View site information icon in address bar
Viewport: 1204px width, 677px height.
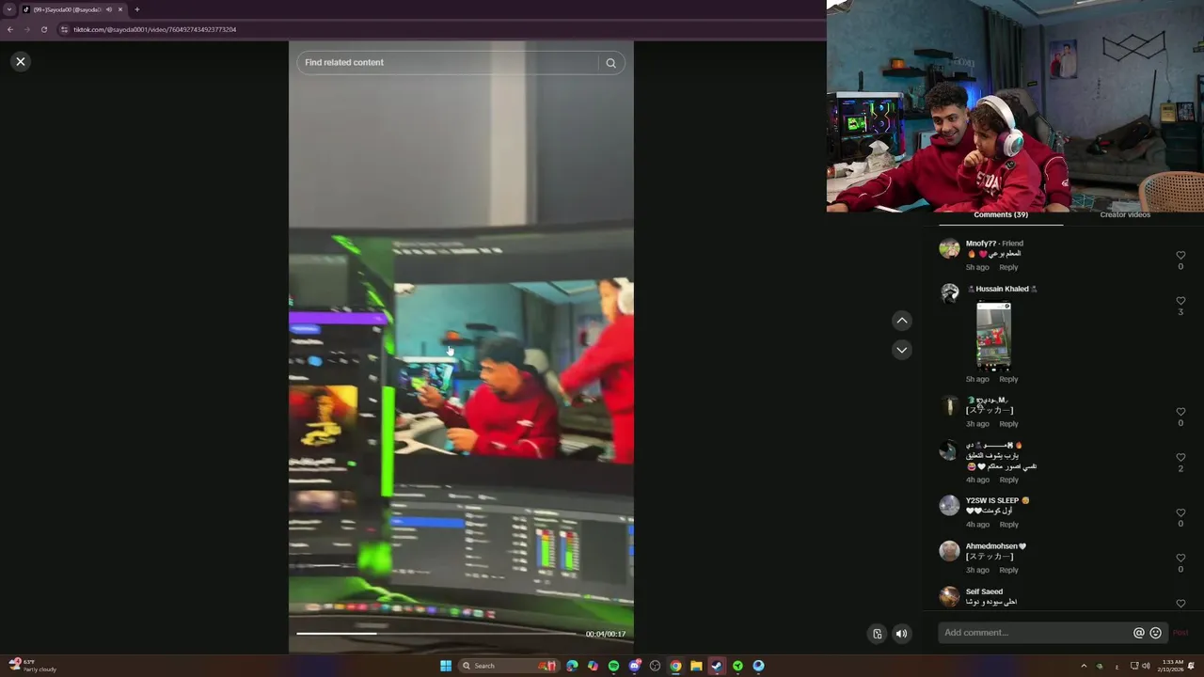(64, 29)
